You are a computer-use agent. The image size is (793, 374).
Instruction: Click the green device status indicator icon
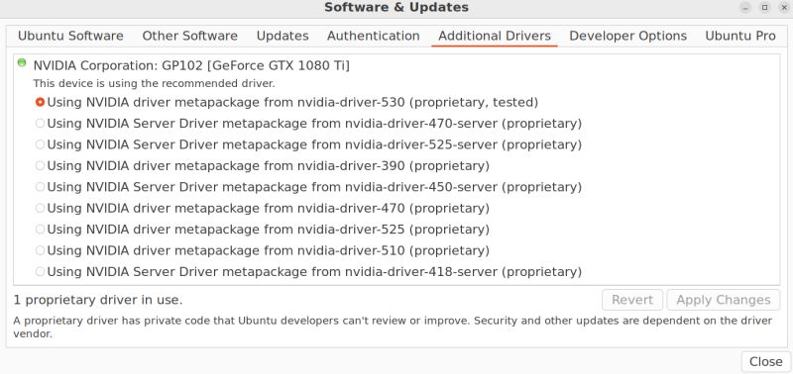22,62
